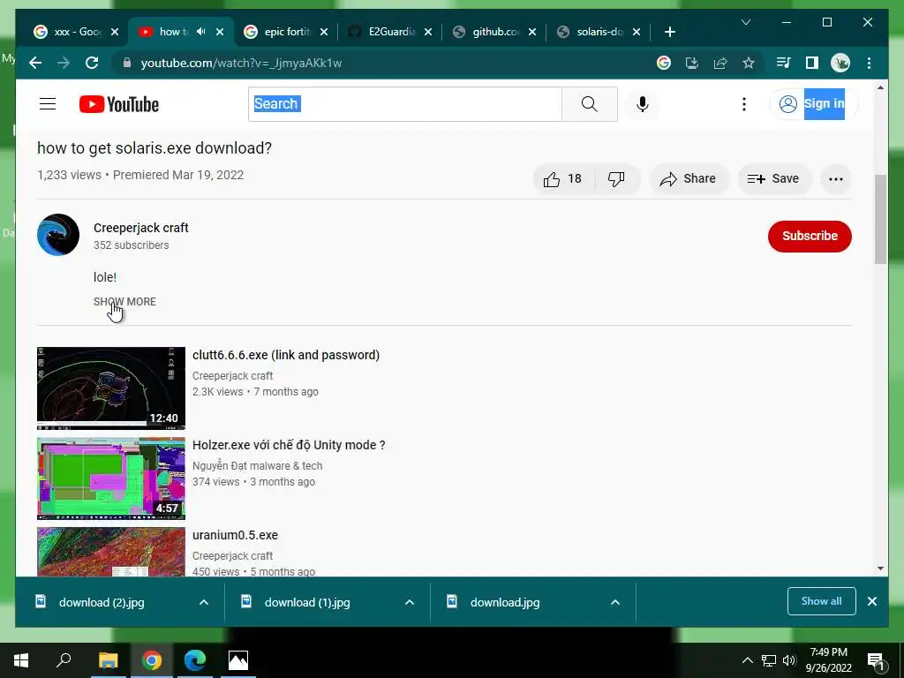
Task: Open the Creeperjack craft channel avatar
Action: tap(58, 235)
